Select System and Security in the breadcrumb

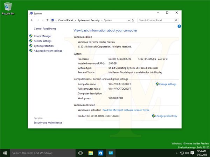click(88, 20)
